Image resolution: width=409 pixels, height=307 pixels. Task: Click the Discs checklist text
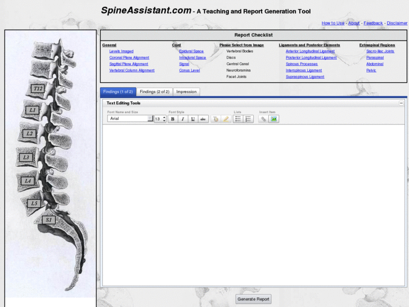click(x=231, y=57)
